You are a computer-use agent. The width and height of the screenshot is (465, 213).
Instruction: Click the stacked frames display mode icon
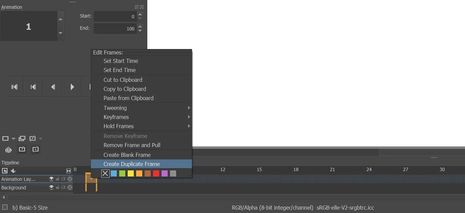22,138
